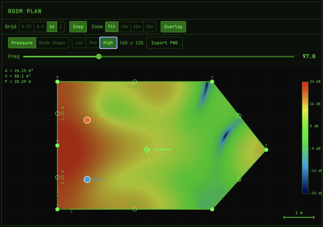The height and width of the screenshot is (227, 323).
Task: Set grid size to 0.5
Action: click(x=40, y=27)
